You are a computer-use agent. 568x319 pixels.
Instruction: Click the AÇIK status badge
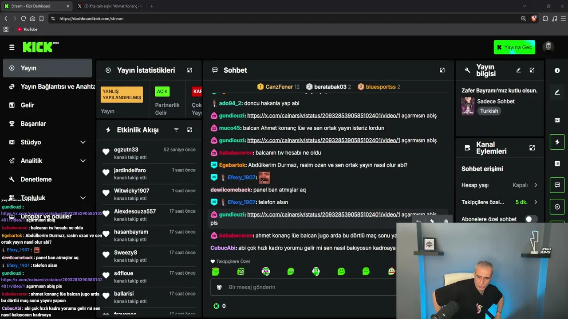pyautogui.click(x=162, y=92)
